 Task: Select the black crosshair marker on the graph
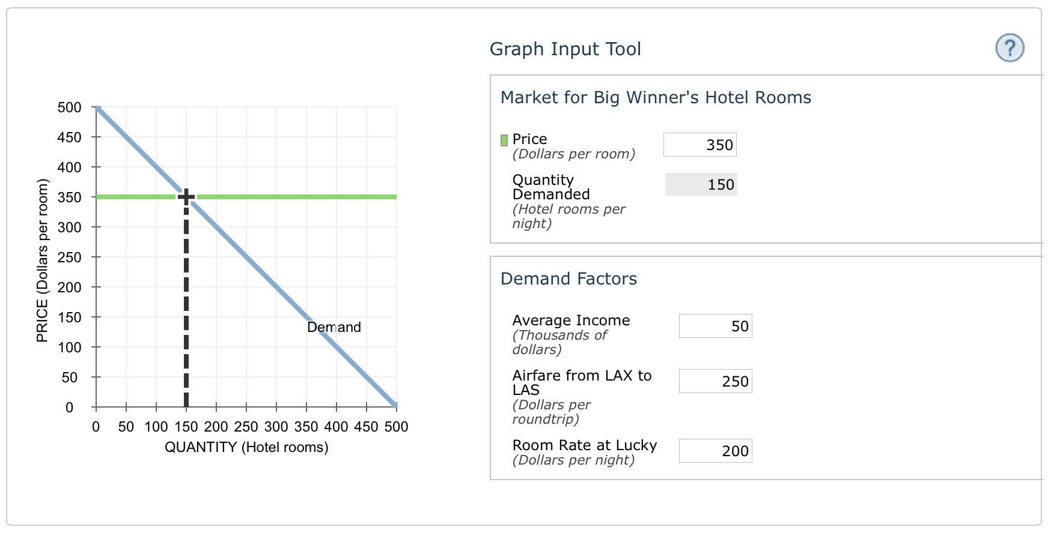pyautogui.click(x=186, y=195)
